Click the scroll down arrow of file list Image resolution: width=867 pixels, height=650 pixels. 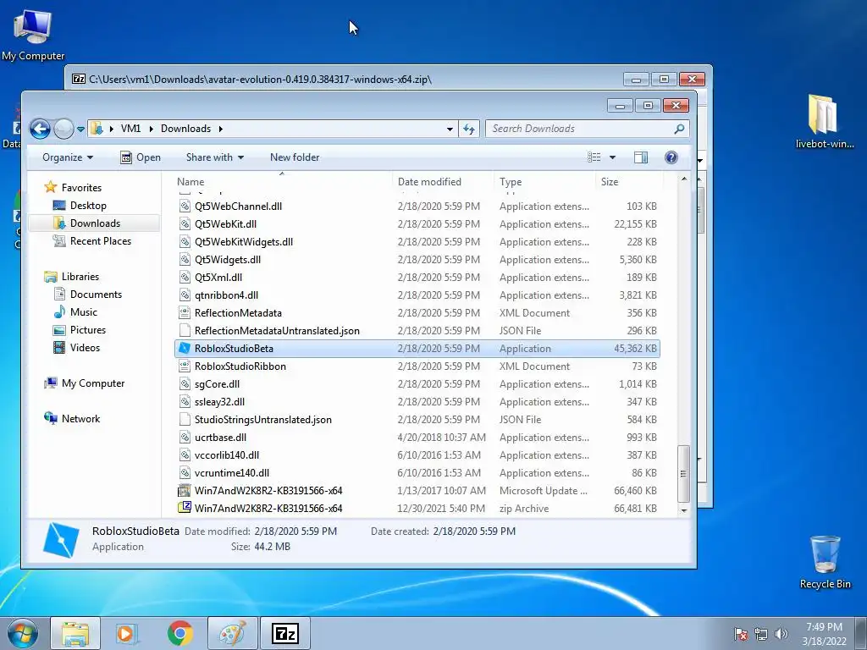684,510
